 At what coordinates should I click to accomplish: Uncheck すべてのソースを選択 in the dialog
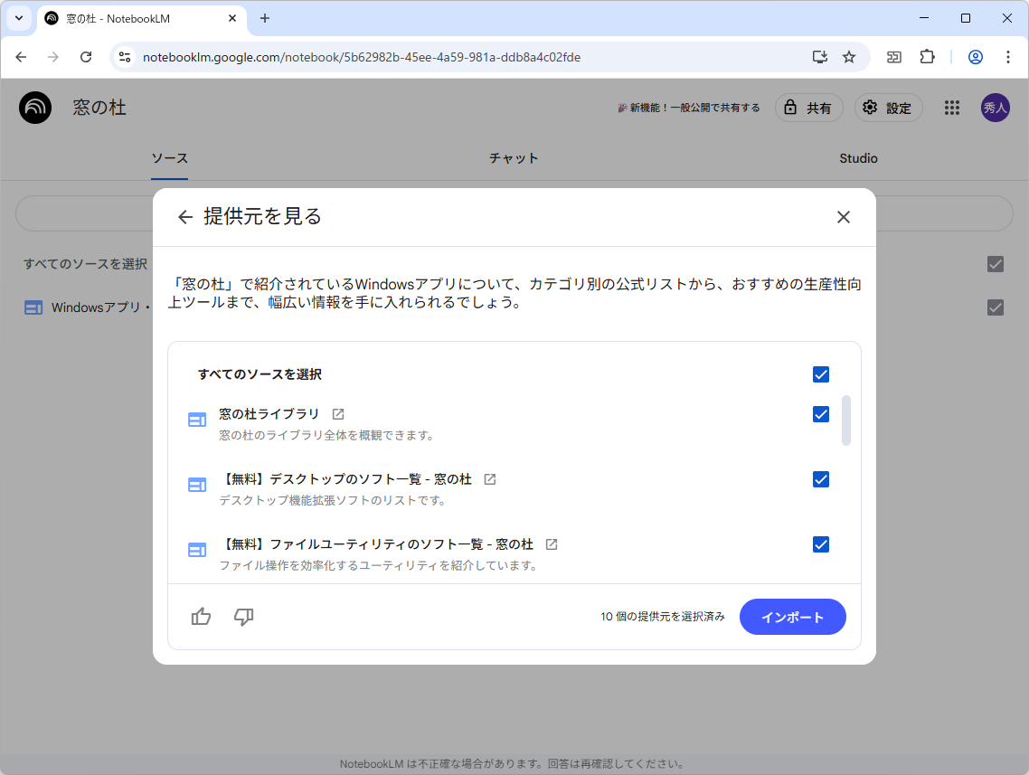(x=821, y=373)
